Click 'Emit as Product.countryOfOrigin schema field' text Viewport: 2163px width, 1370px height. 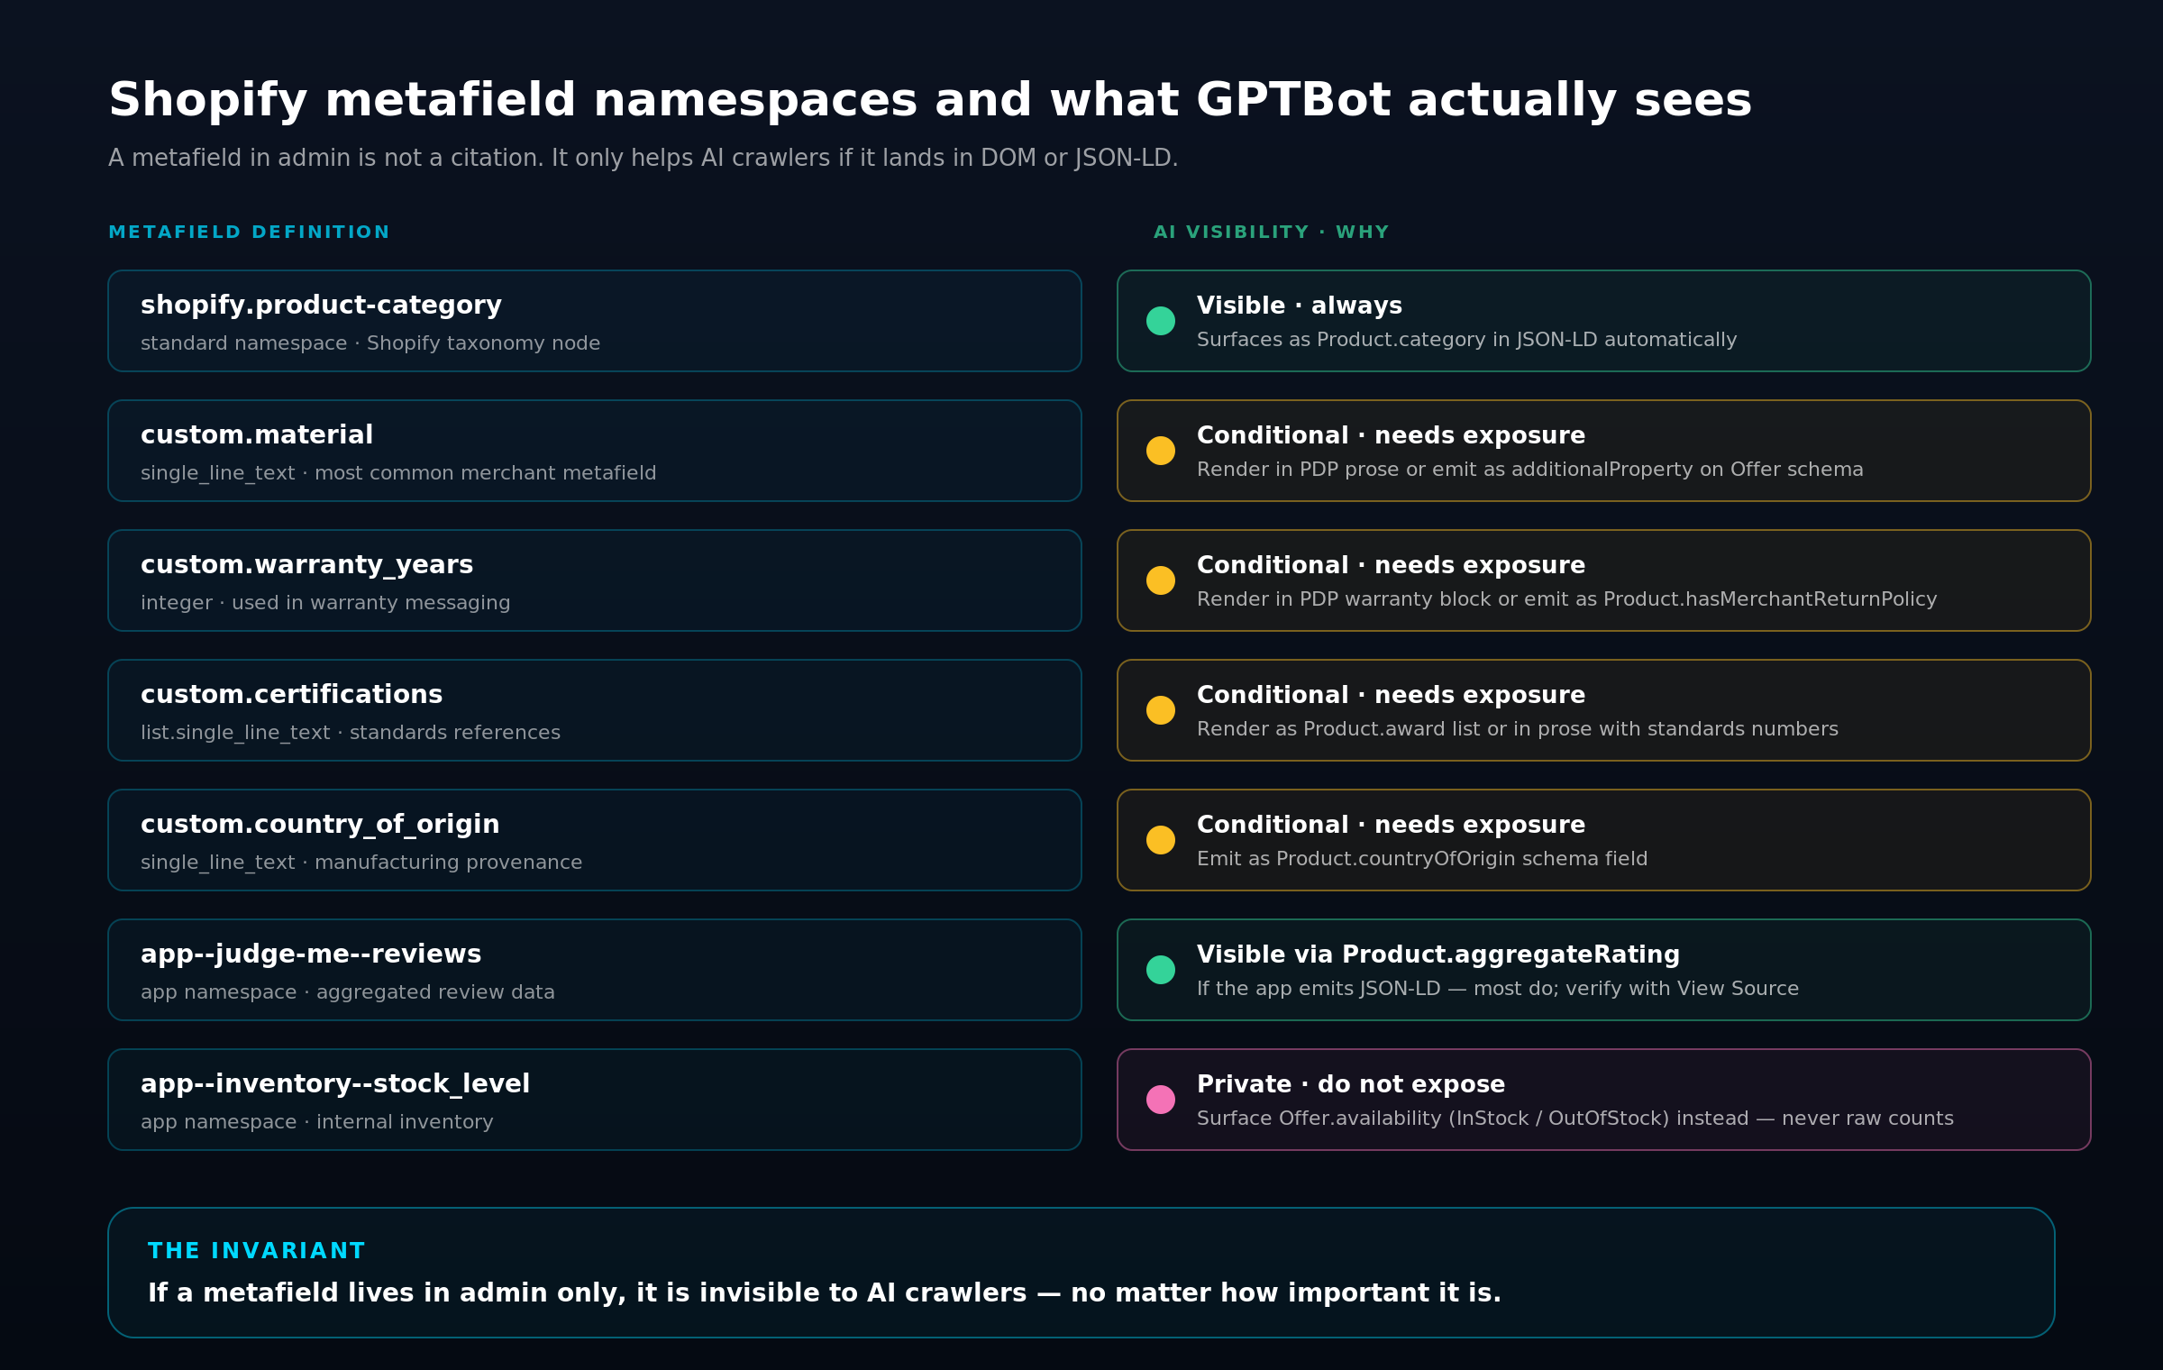(x=1422, y=859)
